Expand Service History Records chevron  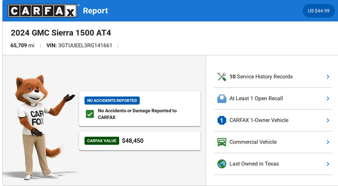point(328,77)
